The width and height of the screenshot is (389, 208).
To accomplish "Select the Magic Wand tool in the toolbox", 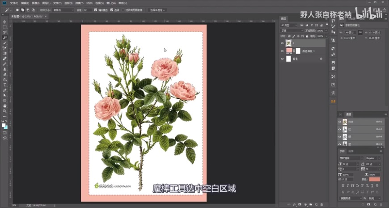I will tap(4, 37).
